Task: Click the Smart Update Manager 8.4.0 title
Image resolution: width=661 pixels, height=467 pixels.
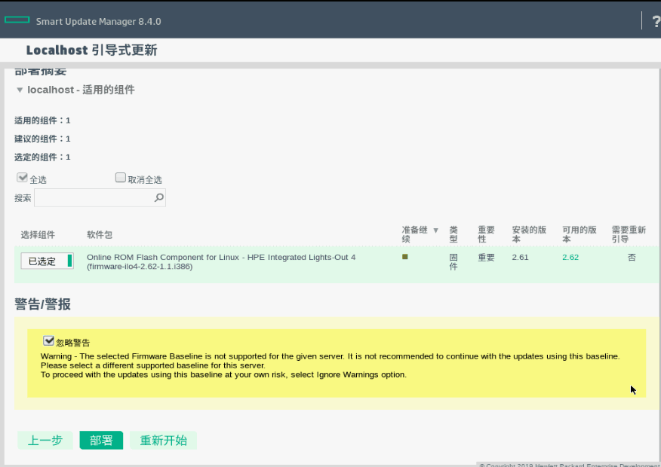Action: click(x=98, y=21)
